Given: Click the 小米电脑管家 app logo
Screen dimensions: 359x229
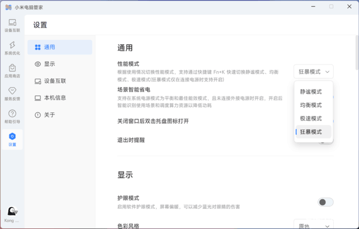Looking at the screenshot, I should click(x=8, y=7).
